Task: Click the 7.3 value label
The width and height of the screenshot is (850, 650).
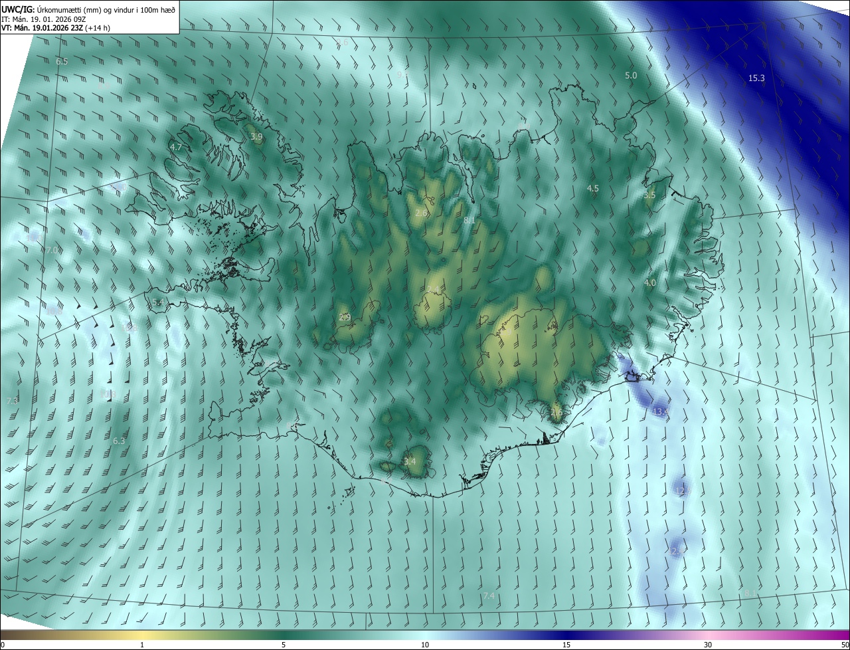Action: click(x=12, y=401)
